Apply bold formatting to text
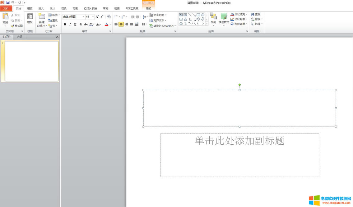 tap(65, 24)
